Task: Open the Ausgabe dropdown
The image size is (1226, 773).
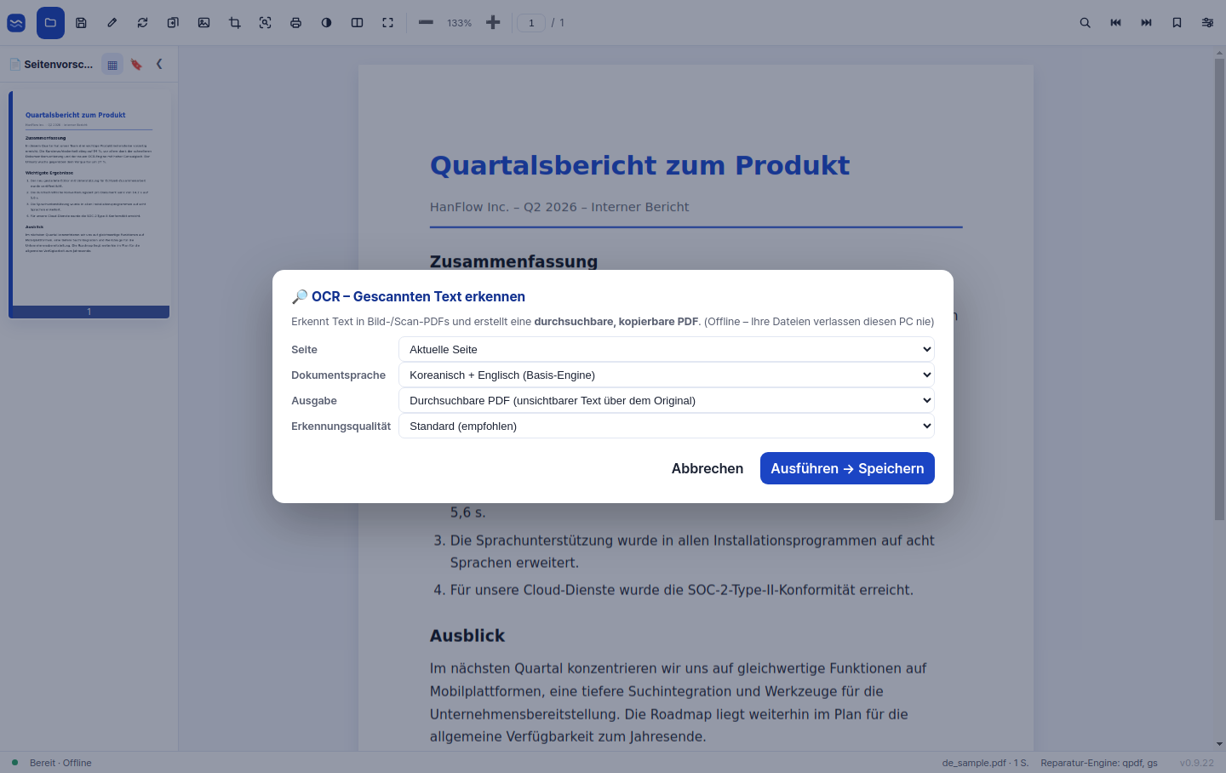Action: [667, 400]
